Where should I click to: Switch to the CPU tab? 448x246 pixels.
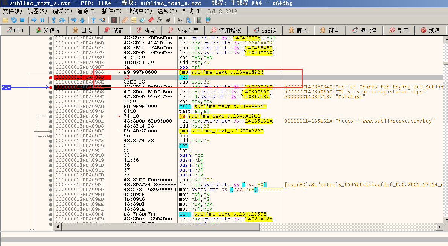15,30
